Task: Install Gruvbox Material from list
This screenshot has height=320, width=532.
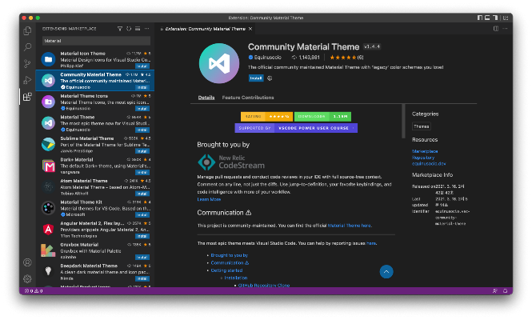Action: click(142, 258)
